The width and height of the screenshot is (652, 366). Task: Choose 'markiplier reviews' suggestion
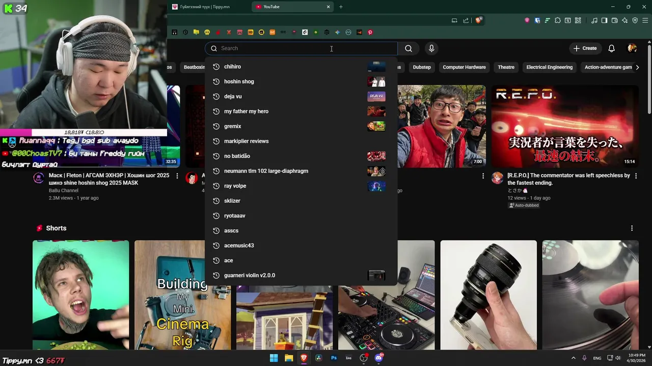301,141
